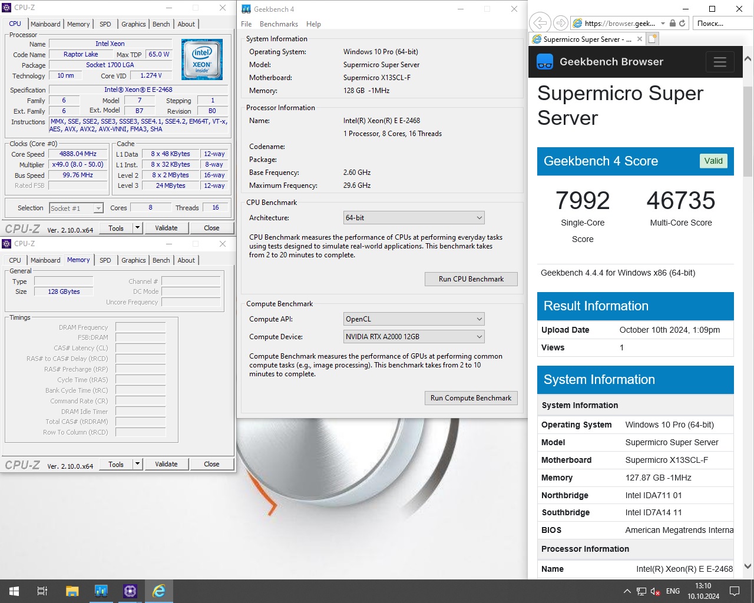Click Close button in lower CPU-Z window
This screenshot has height=603, width=754.
click(x=211, y=464)
